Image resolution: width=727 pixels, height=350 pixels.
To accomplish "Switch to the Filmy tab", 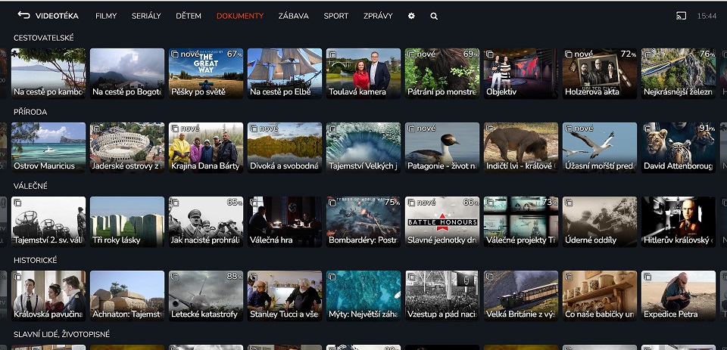I will coord(106,16).
